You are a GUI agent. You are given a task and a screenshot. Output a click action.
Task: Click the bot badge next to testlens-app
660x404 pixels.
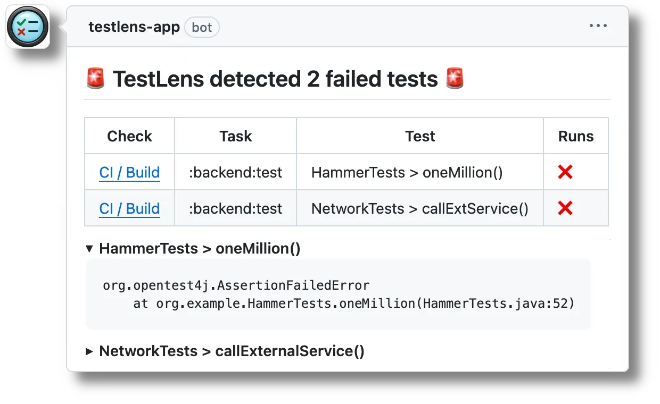(x=202, y=27)
